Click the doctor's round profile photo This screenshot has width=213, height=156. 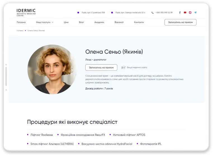(x=52, y=69)
